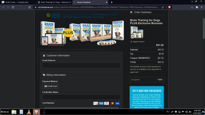Click the green YES checkmark icon
The image size is (205, 115).
click(48, 15)
